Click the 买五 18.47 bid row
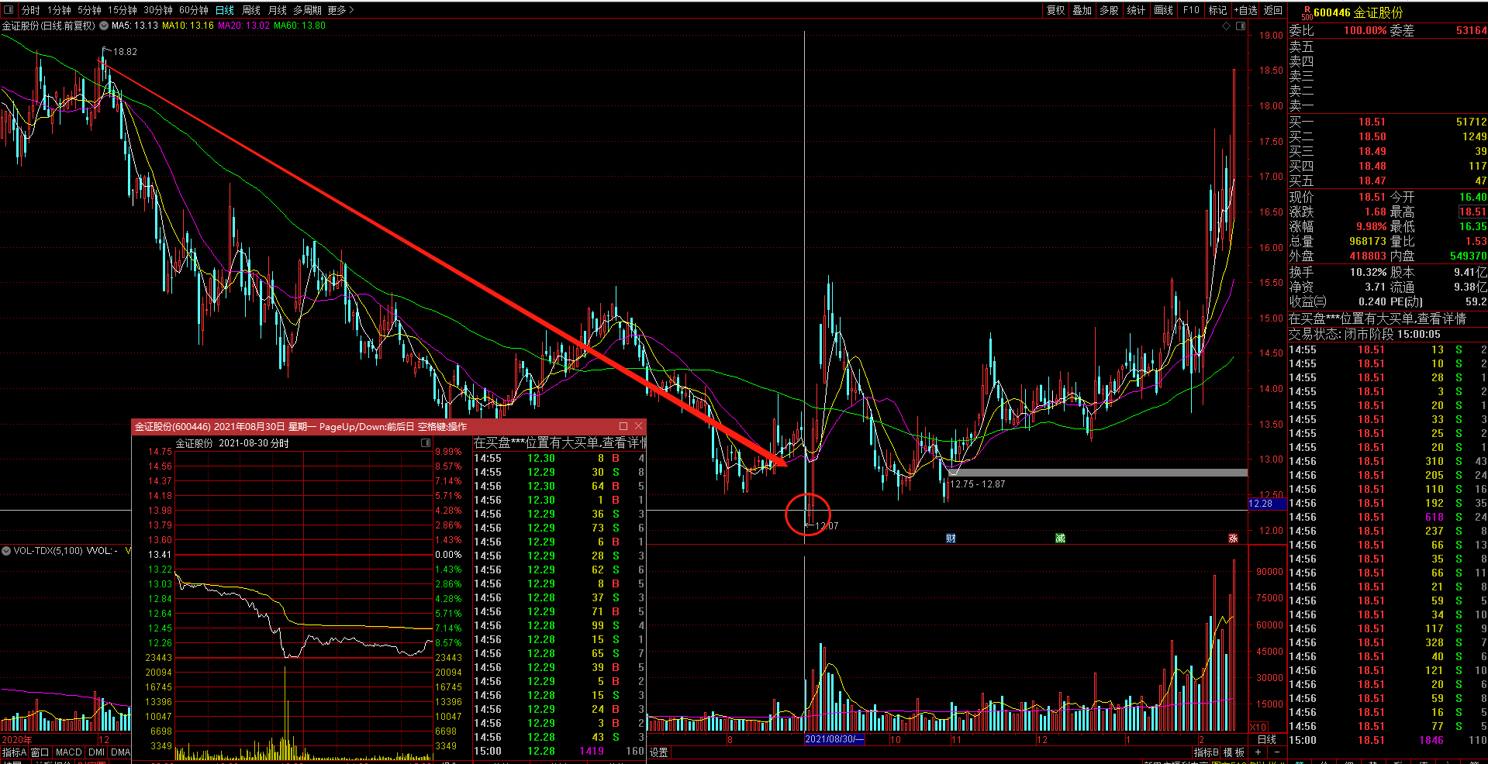This screenshot has height=764, width=1488. click(x=1388, y=181)
